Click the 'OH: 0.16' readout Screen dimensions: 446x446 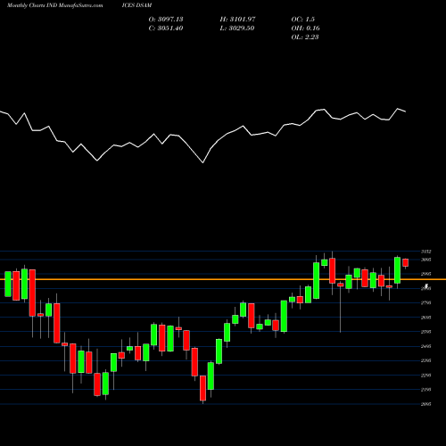point(306,28)
